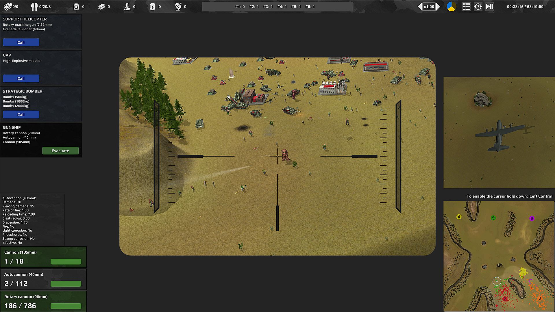The height and width of the screenshot is (312, 555).
Task: Click the satellite dish resource icon
Action: 178,6
